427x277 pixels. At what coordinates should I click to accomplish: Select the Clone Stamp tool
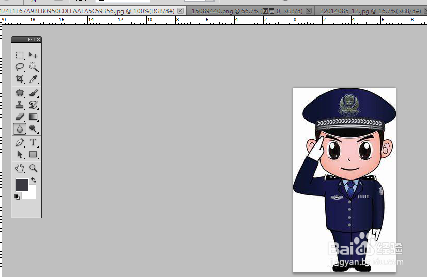click(x=20, y=105)
